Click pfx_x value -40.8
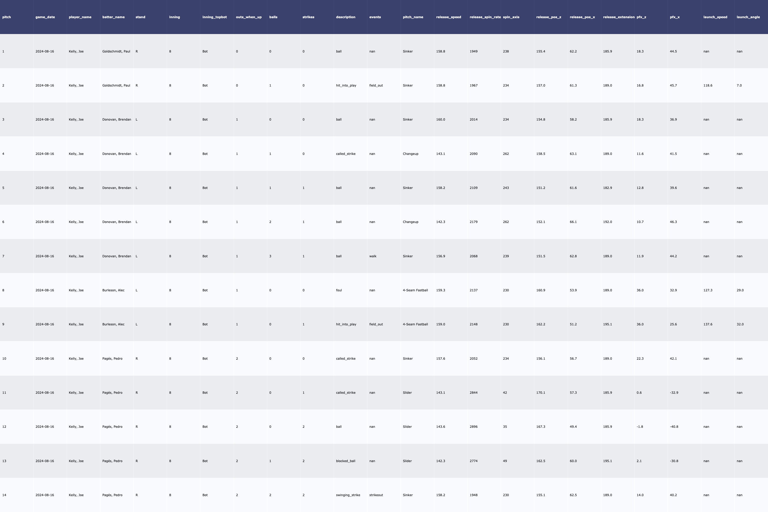Image resolution: width=768 pixels, height=512 pixels. 674,427
